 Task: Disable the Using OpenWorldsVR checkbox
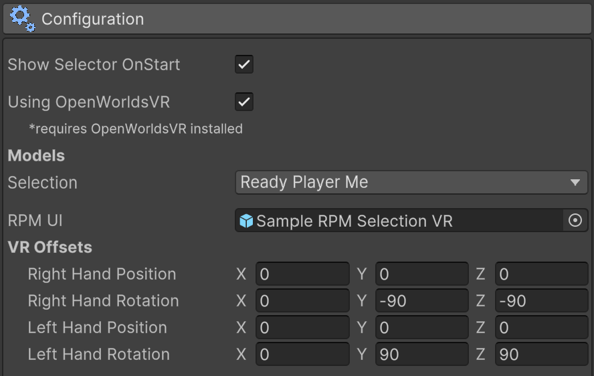coord(244,102)
